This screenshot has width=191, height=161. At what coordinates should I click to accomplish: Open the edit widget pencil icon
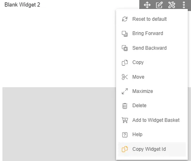159,5
